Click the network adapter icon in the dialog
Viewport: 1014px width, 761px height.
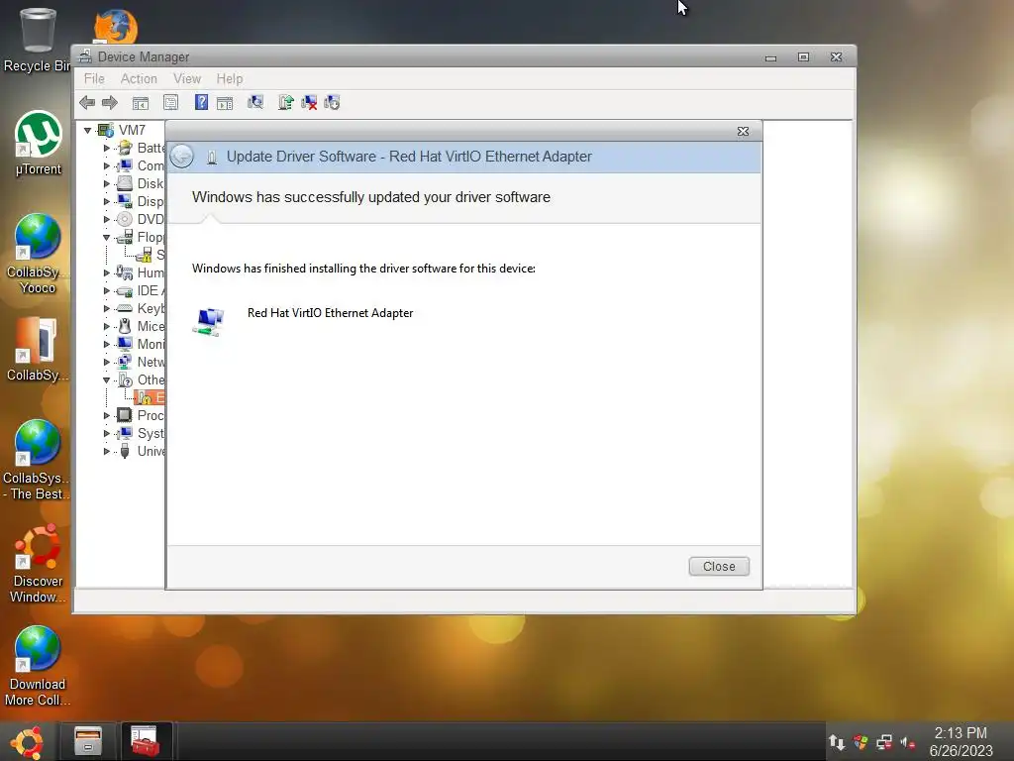coord(208,322)
